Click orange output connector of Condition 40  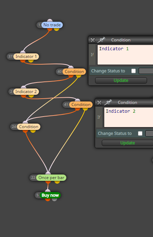coord(71,75)
